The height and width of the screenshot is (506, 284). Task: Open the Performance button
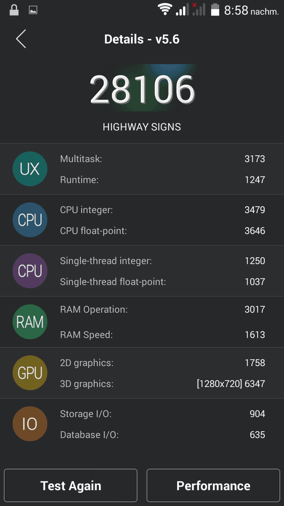(x=213, y=485)
